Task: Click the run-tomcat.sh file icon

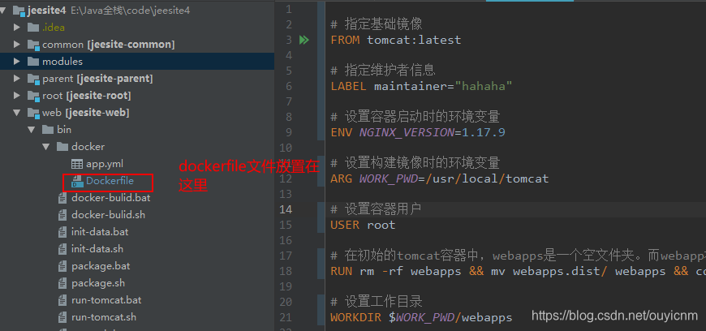Action: pyautogui.click(x=62, y=317)
